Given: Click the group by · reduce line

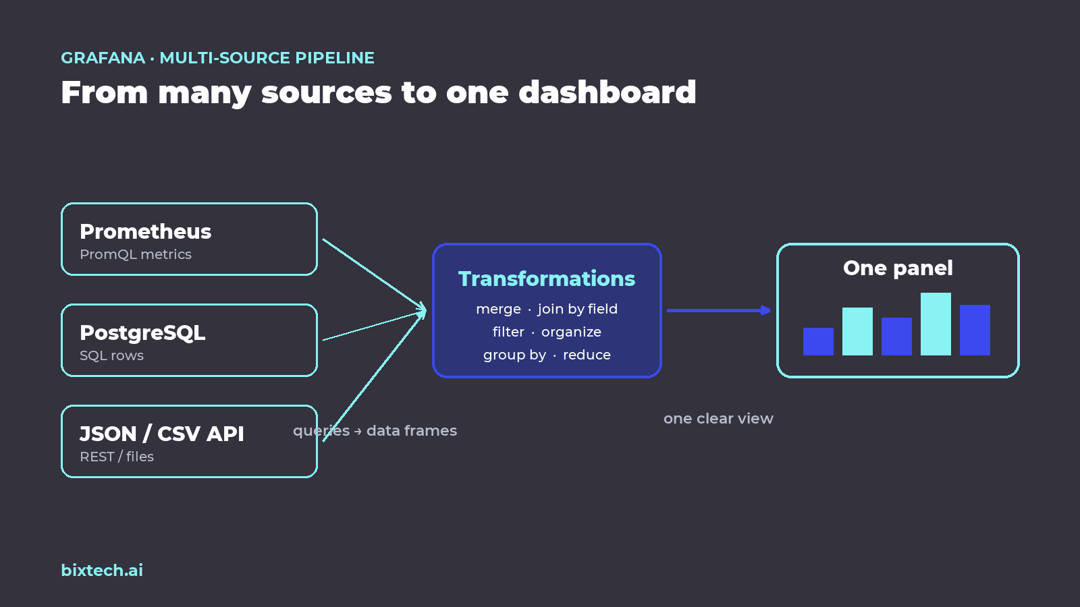Looking at the screenshot, I should point(547,355).
